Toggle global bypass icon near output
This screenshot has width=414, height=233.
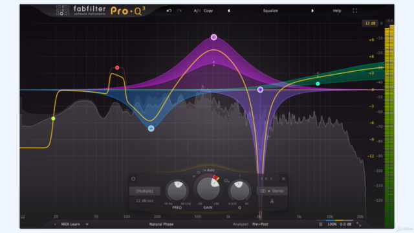[x=321, y=225]
